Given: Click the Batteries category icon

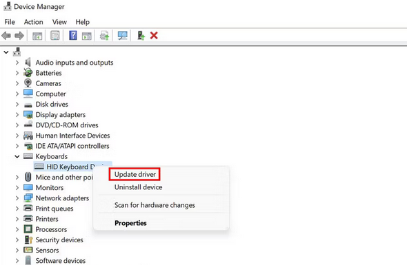Looking at the screenshot, I should [28, 73].
